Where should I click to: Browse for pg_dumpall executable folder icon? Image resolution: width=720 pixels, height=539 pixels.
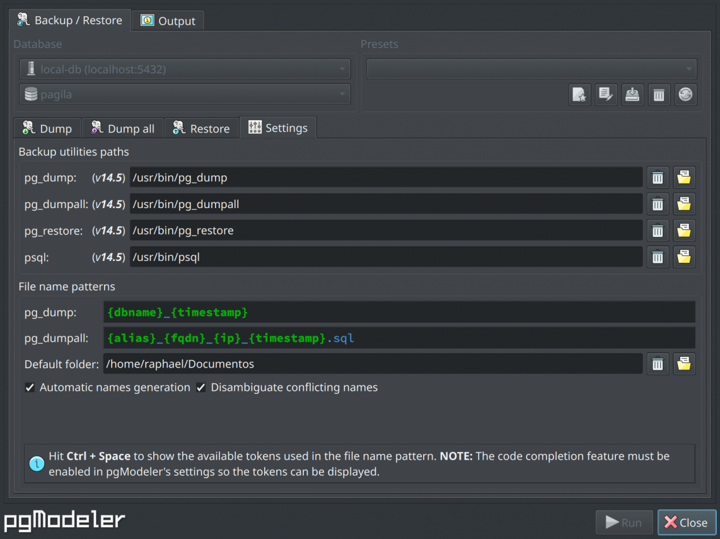[x=684, y=204]
